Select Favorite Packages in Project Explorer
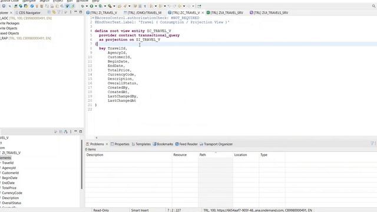 9,24
